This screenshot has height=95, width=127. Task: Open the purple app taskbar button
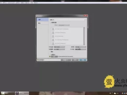(x=22, y=93)
